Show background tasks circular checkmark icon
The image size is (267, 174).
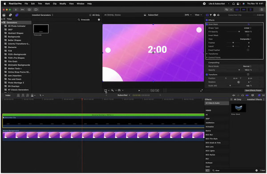tap(29, 10)
